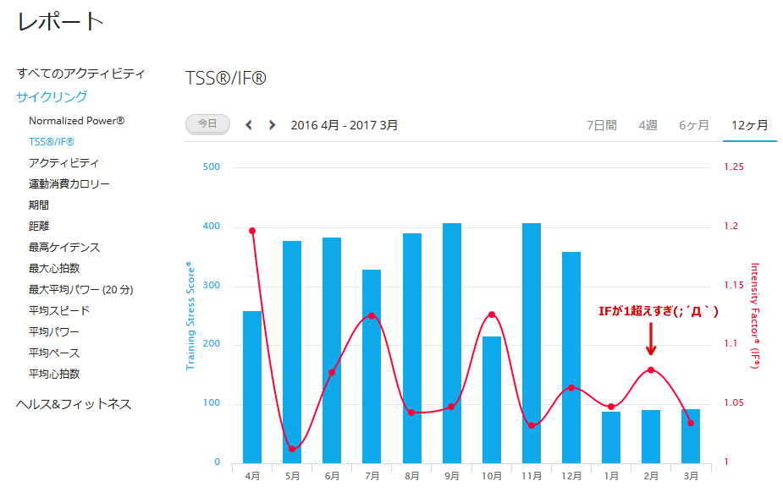Go to the next date range arrow
Viewport: 783px width, 503px height.
[272, 125]
